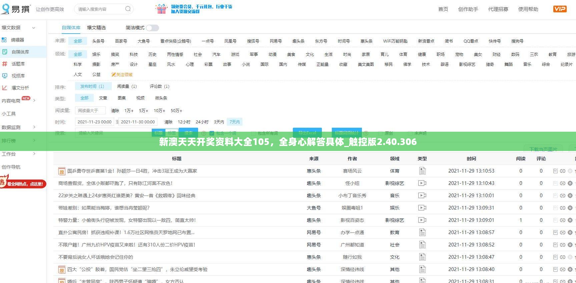Click article type icon for 13:08:57 row

pyautogui.click(x=422, y=232)
